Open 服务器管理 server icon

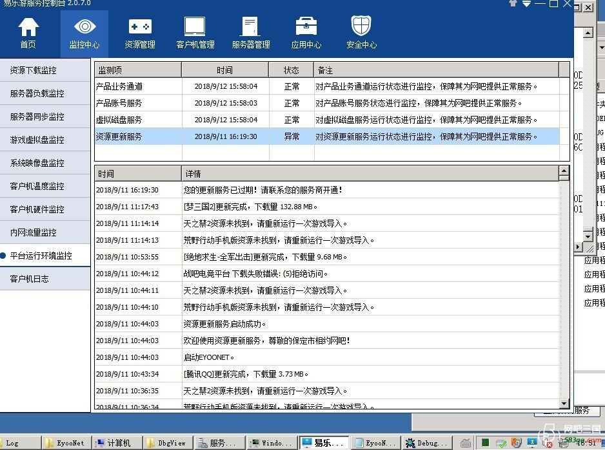(251, 33)
